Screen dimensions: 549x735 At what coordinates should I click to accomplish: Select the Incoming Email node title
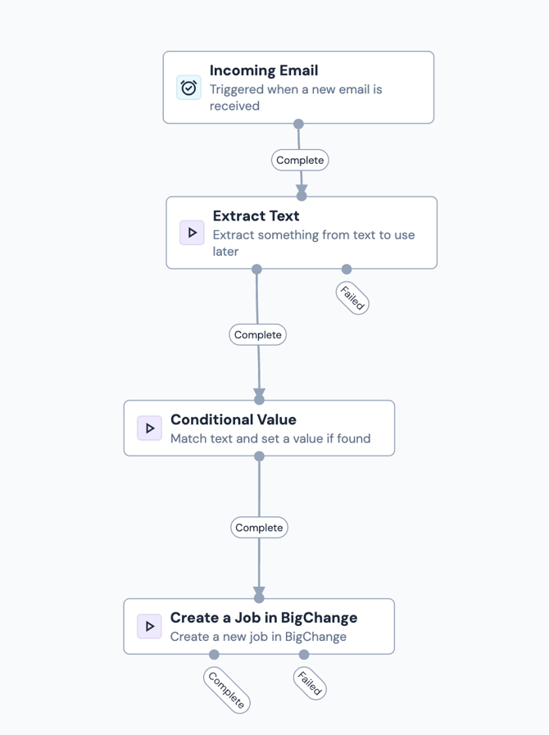point(264,70)
